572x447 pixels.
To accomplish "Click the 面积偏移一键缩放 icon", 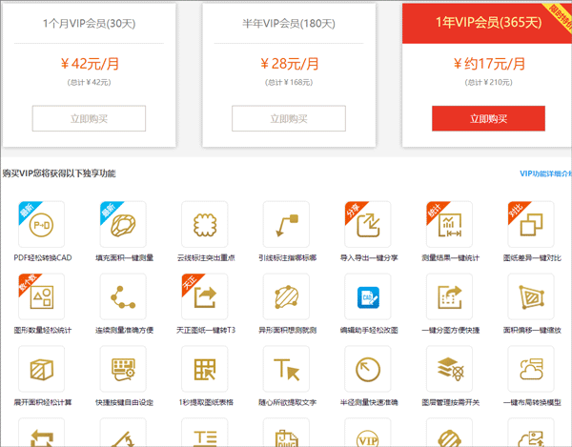I will (531, 296).
